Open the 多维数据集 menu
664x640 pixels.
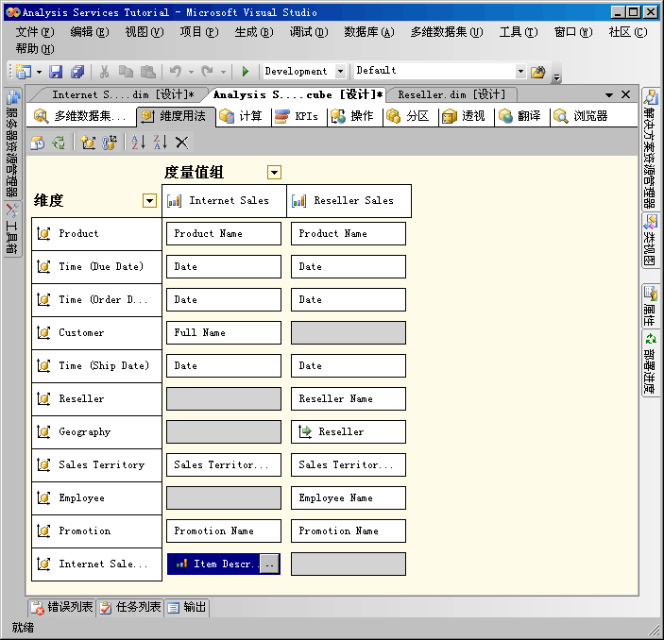point(446,31)
